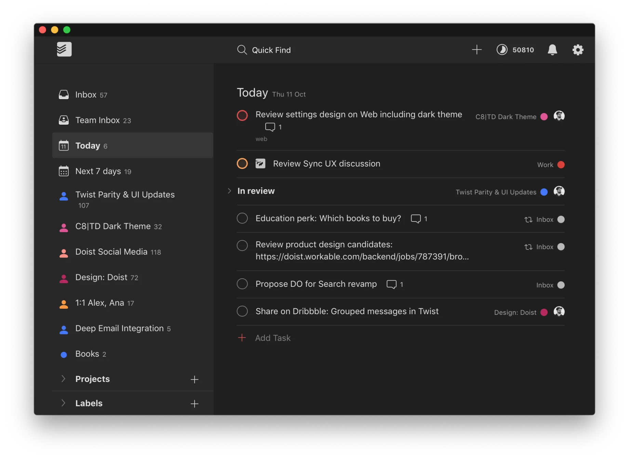Open the Team Inbox view
The height and width of the screenshot is (460, 629).
[x=97, y=120]
